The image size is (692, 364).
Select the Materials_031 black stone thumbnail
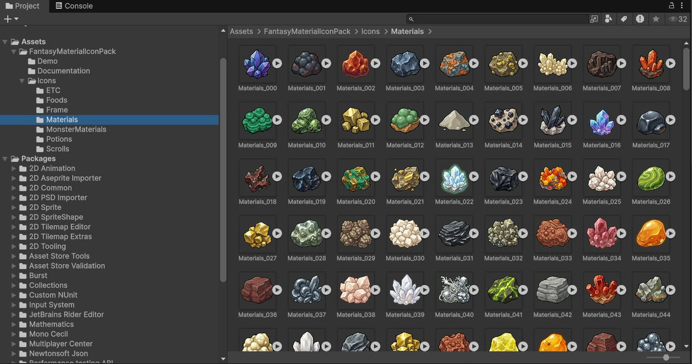click(x=454, y=233)
